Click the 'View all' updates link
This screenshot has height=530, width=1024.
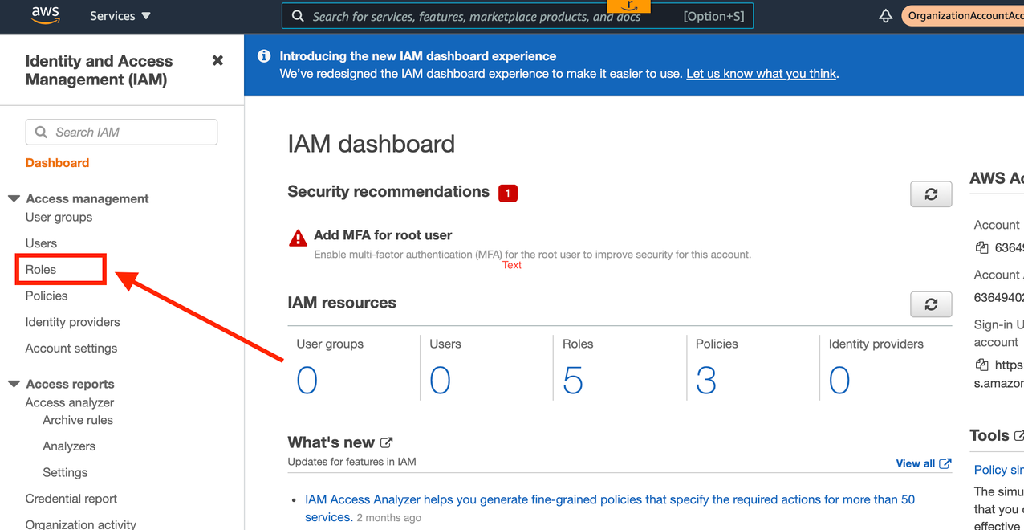point(924,463)
